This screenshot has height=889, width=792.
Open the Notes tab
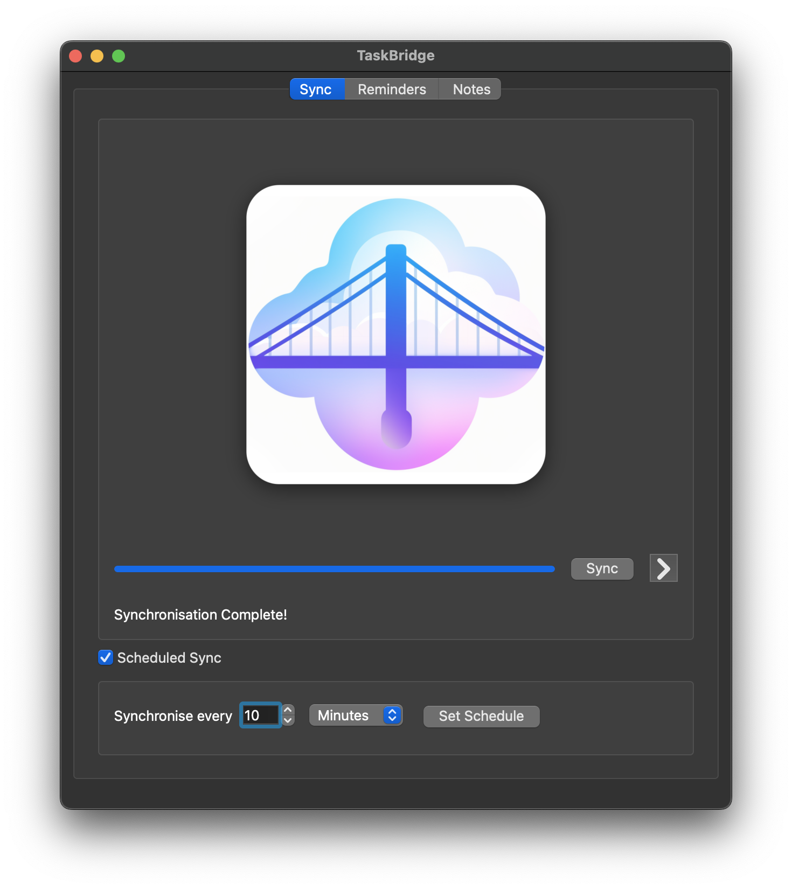coord(471,89)
